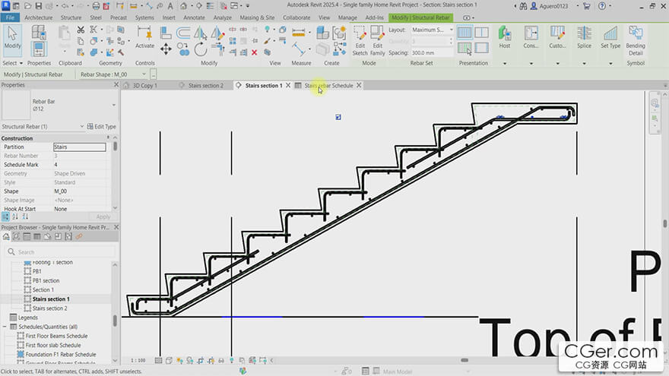The image size is (669, 376).
Task: Toggle the show-all-bars presentation option
Action: 464,33
